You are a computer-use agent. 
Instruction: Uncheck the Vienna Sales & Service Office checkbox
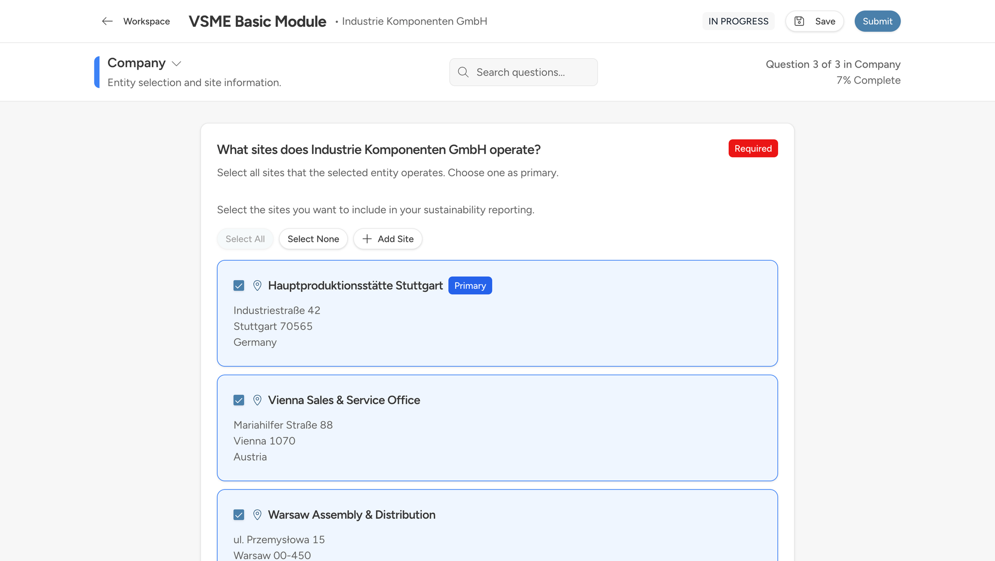[x=239, y=400]
